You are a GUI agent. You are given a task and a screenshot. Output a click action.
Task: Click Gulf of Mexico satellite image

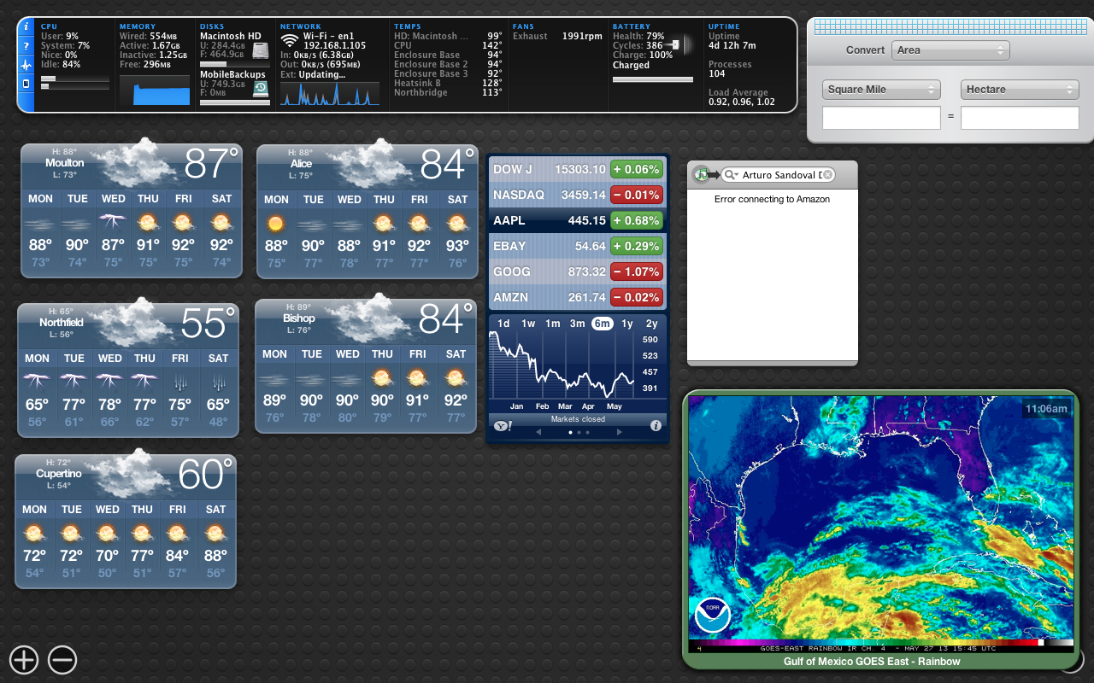881,524
